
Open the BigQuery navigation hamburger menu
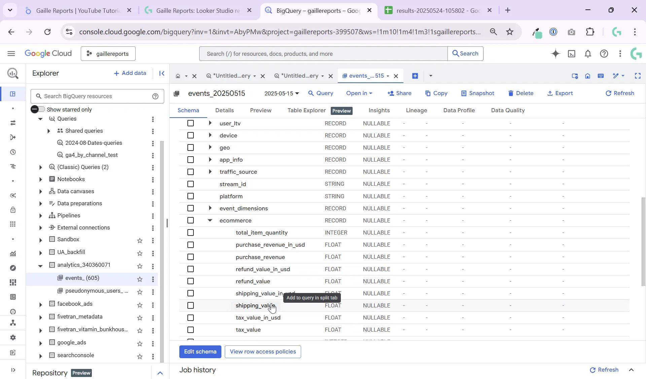11,54
